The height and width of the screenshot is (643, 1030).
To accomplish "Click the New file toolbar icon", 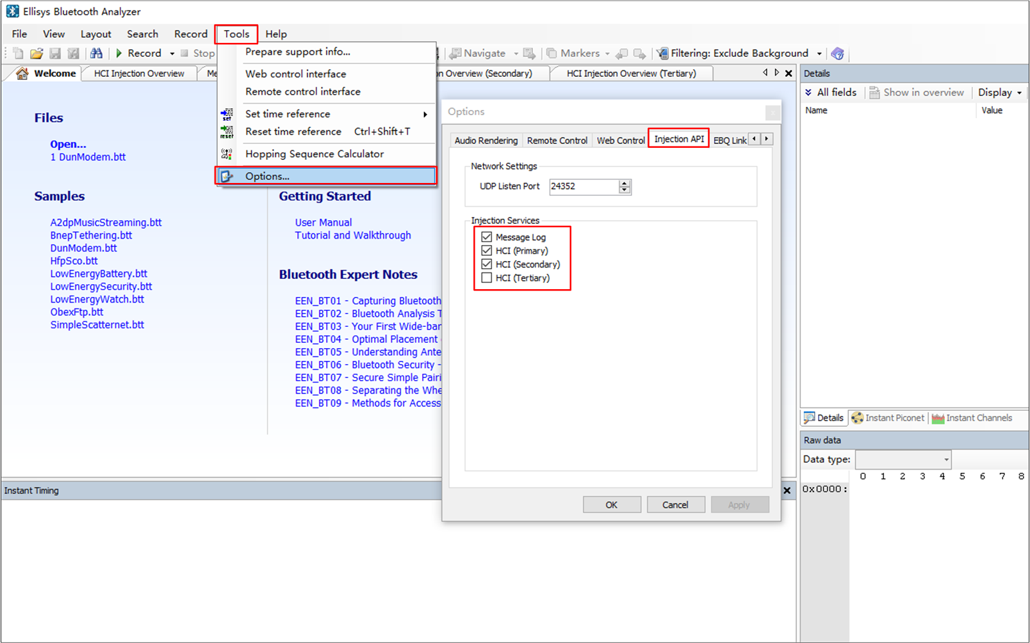I will 19,54.
